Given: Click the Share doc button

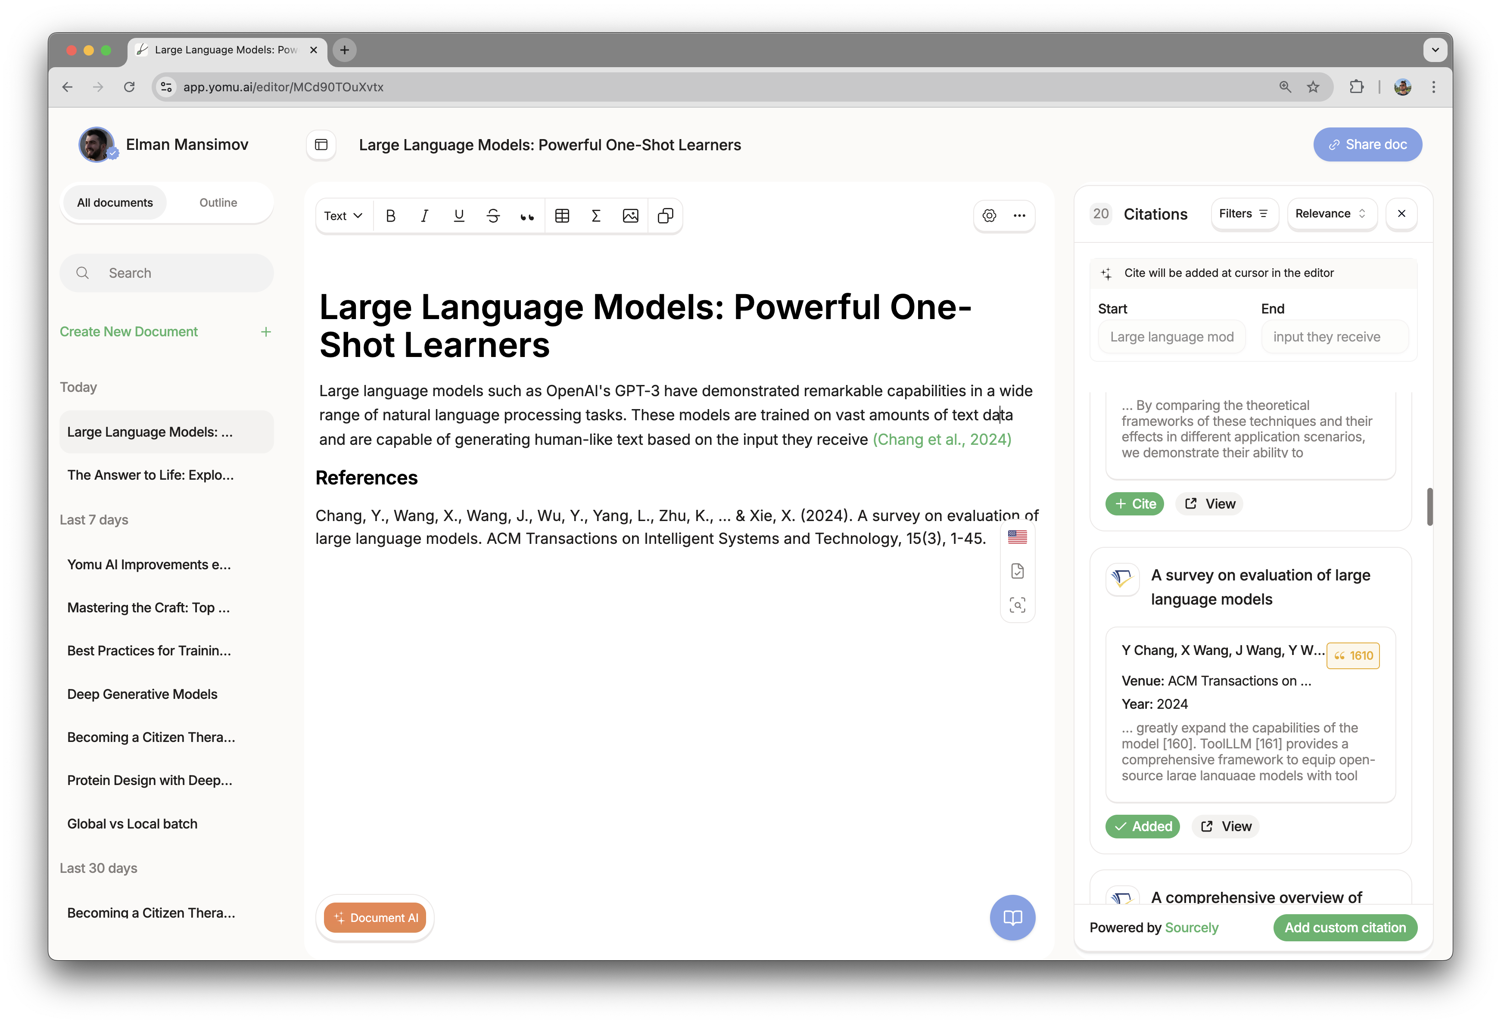Looking at the screenshot, I should pyautogui.click(x=1365, y=144).
